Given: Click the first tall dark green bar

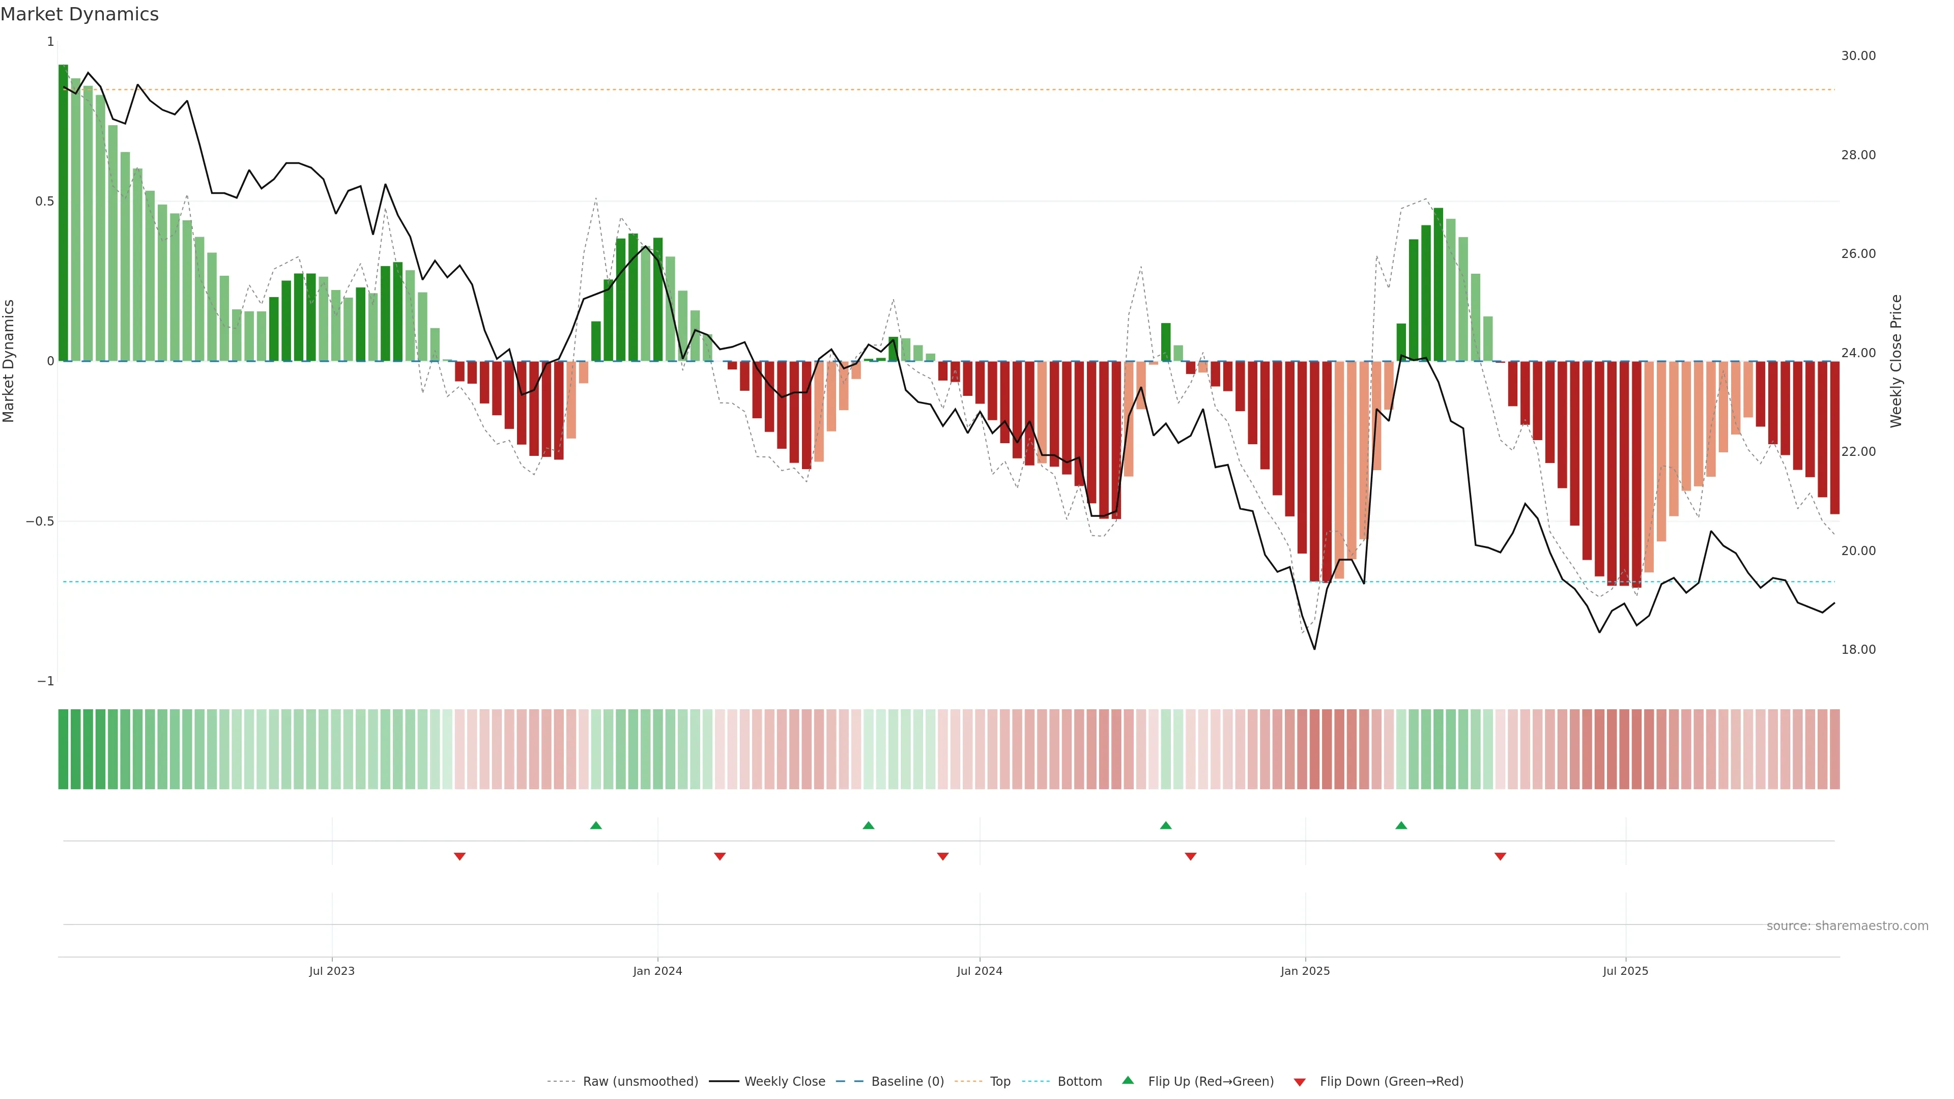Looking at the screenshot, I should [x=63, y=212].
